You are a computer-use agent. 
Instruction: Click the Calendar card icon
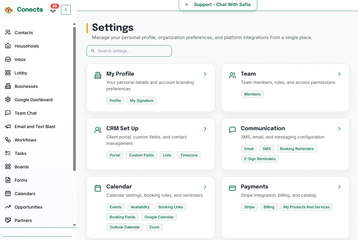(98, 188)
